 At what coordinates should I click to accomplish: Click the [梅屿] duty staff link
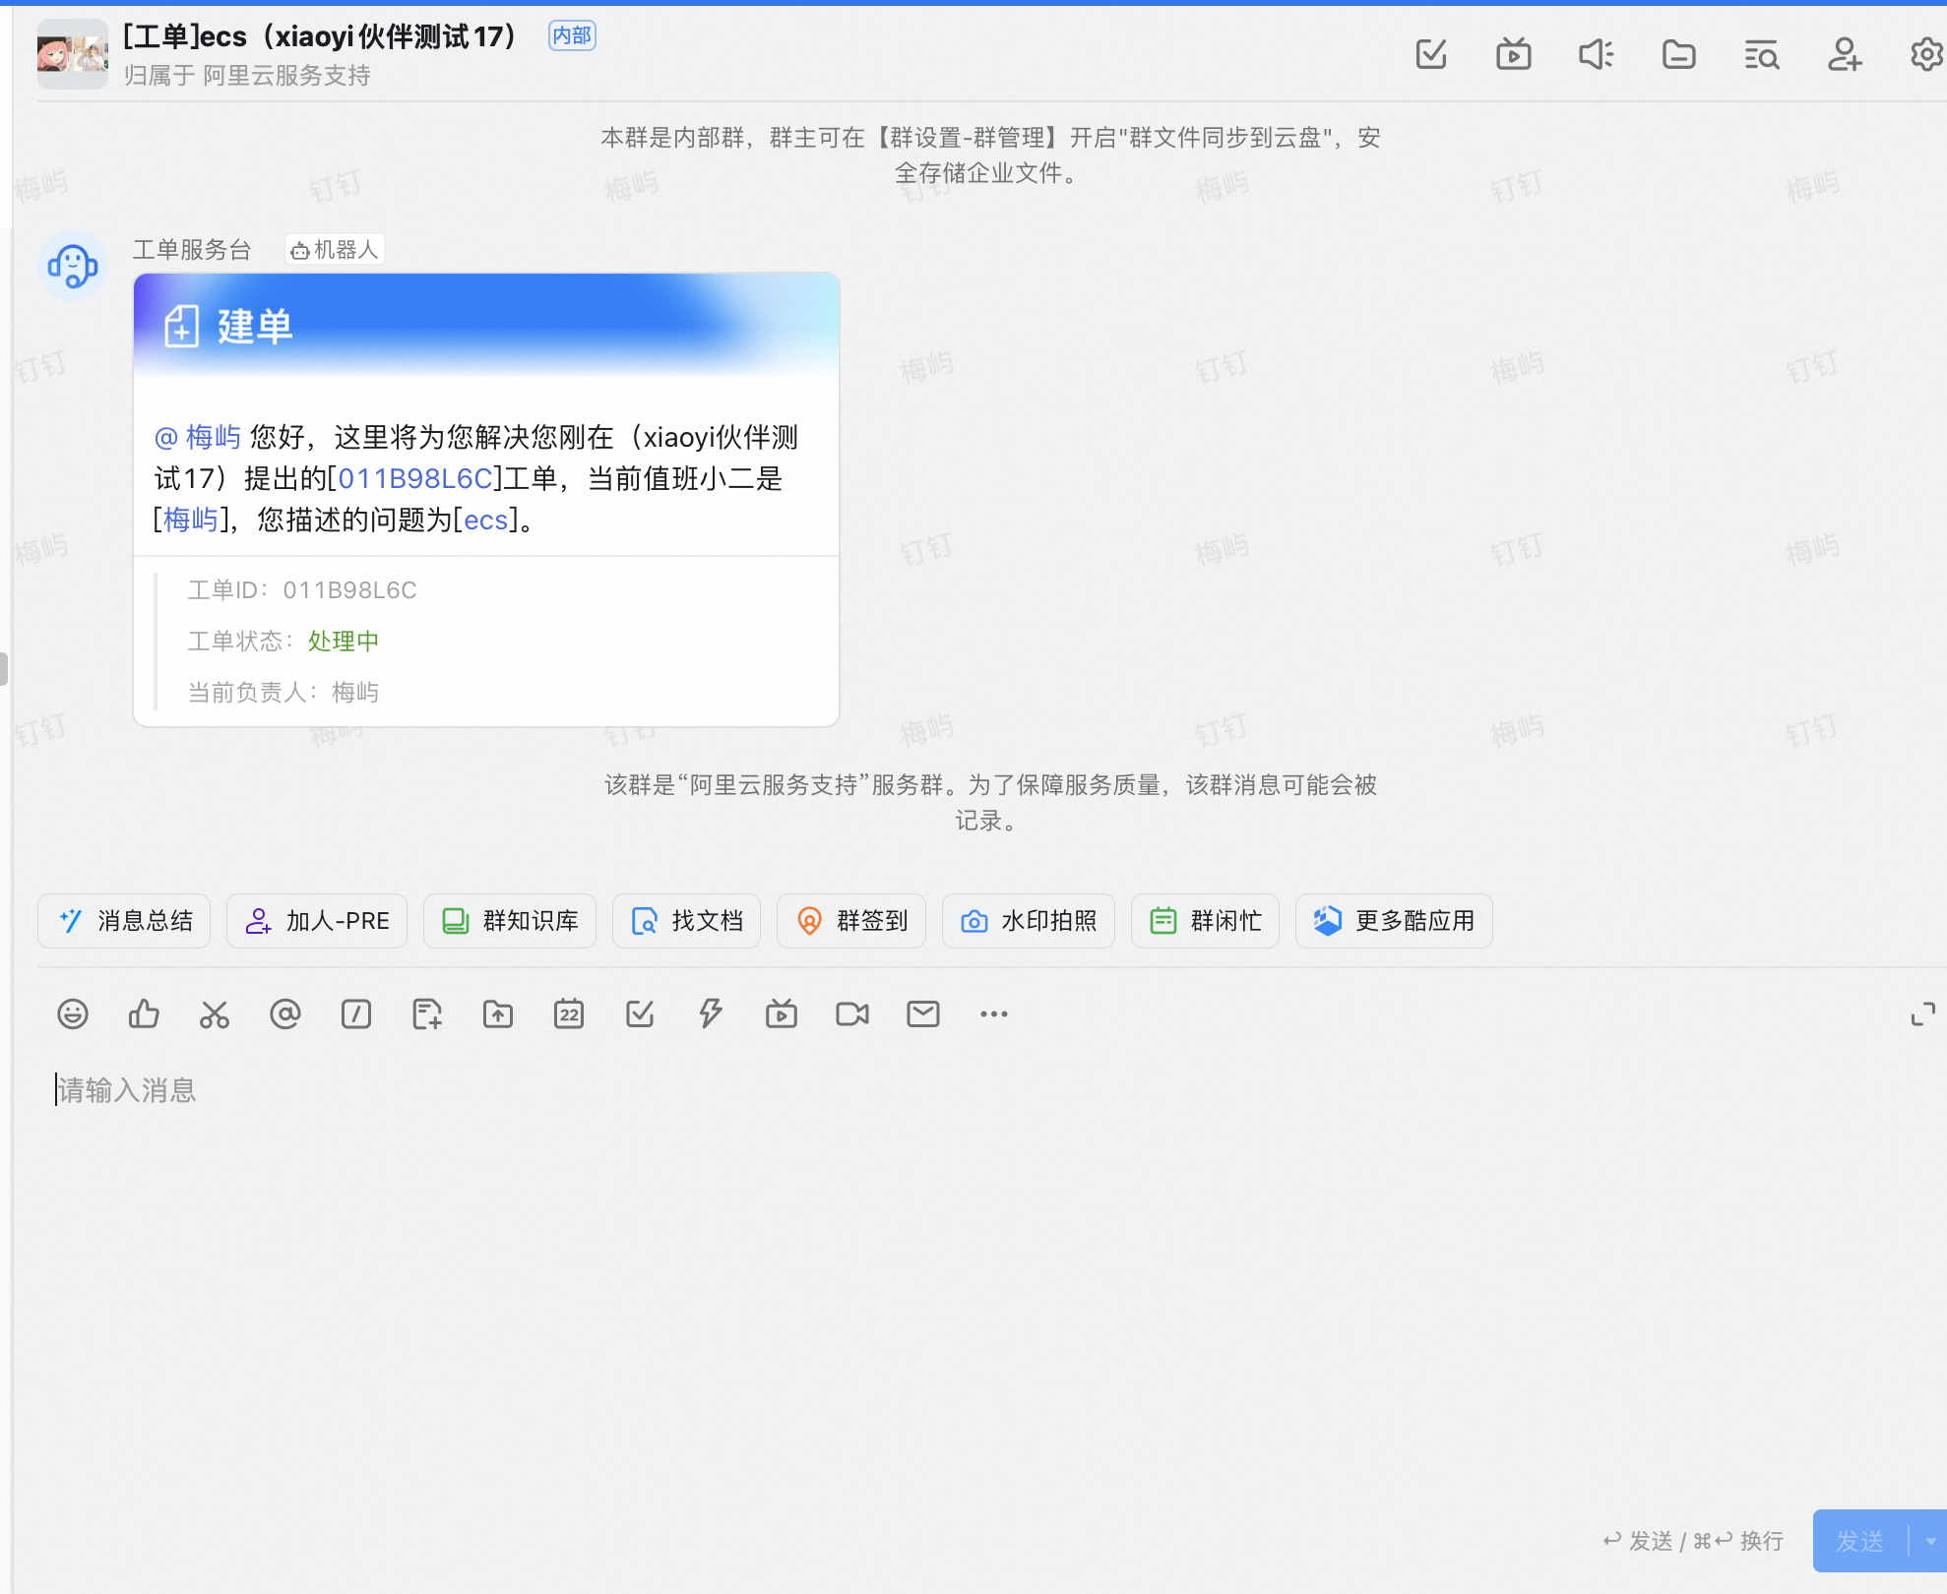pyautogui.click(x=191, y=520)
